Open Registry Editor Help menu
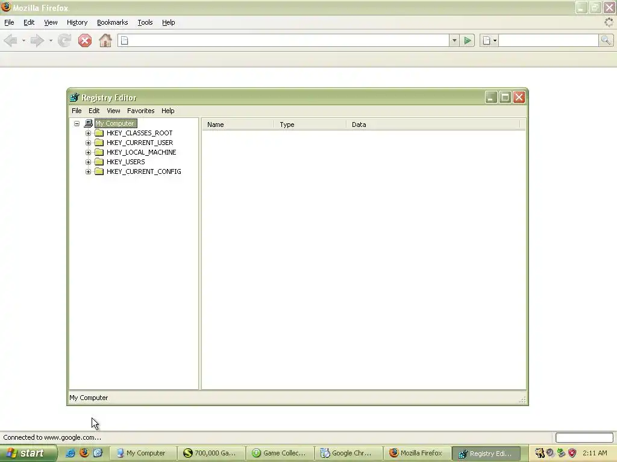This screenshot has height=462, width=617. click(168, 111)
